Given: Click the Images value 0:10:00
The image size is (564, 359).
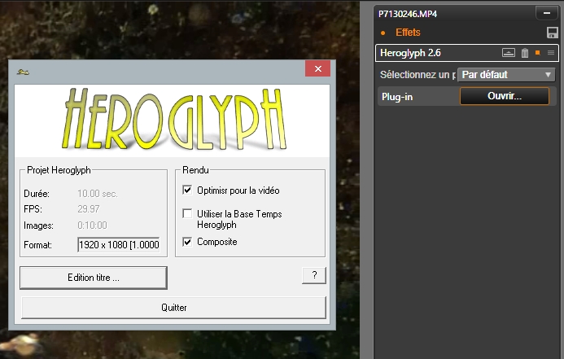Looking at the screenshot, I should (x=92, y=225).
